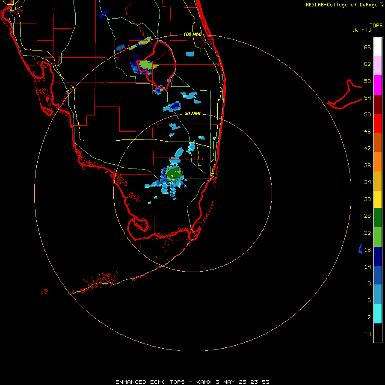385x385 pixels.
Task: Pick the medium blue legend swatch
Action: tap(378, 275)
